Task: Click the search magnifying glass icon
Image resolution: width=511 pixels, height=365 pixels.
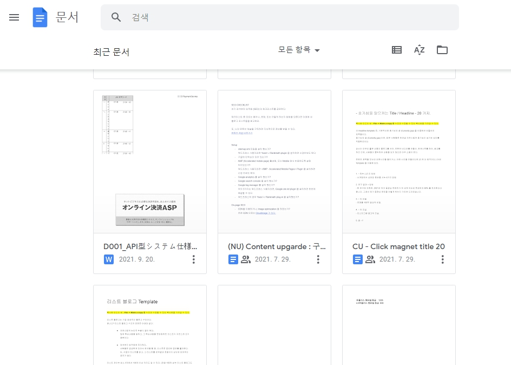Action: pyautogui.click(x=116, y=17)
